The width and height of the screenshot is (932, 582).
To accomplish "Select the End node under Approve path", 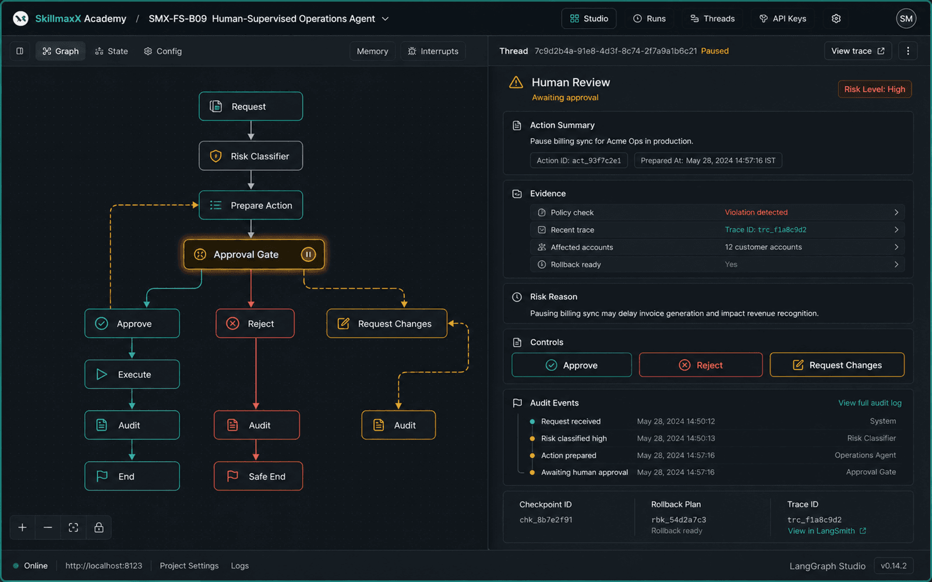I will pyautogui.click(x=132, y=476).
